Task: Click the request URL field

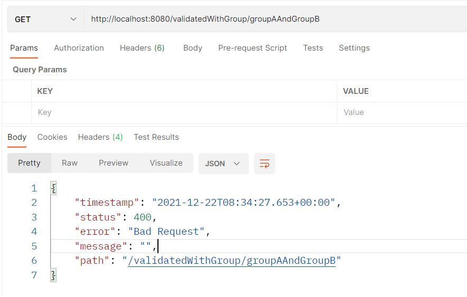Action: (x=275, y=20)
